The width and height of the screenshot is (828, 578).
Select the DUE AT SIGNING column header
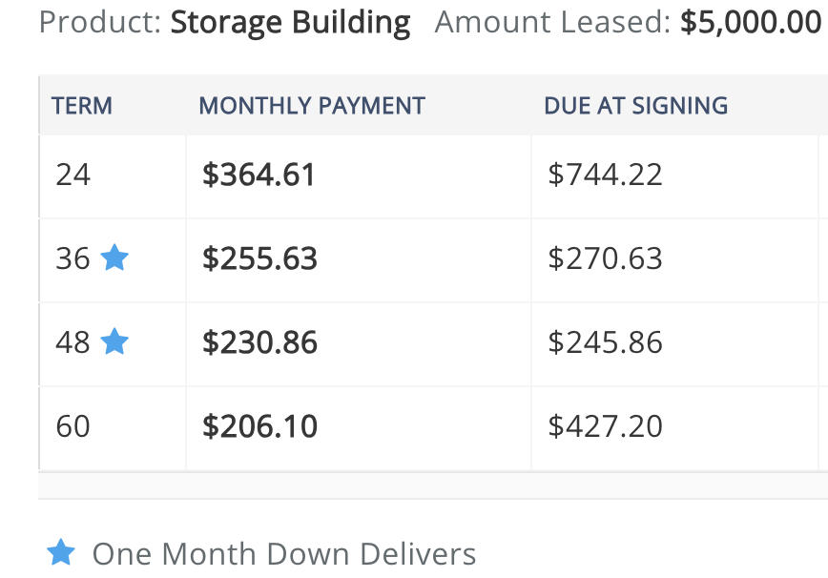635,106
